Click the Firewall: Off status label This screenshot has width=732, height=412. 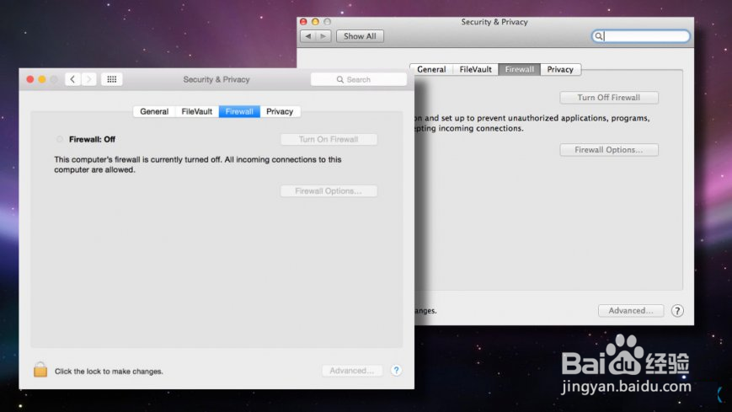pyautogui.click(x=92, y=139)
